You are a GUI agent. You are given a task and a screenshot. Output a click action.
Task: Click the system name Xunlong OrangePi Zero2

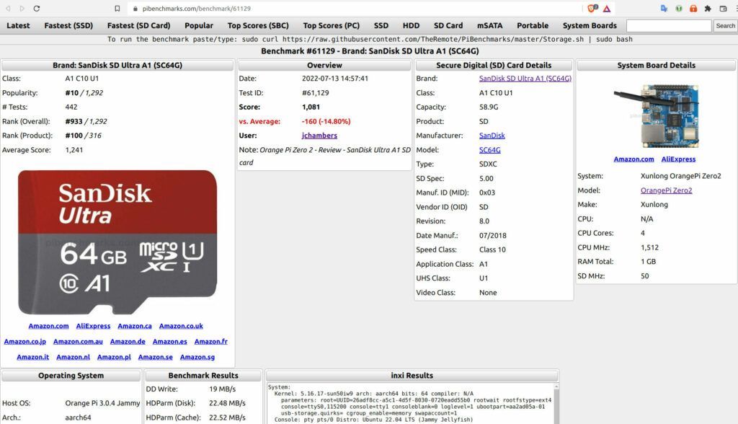click(x=680, y=176)
